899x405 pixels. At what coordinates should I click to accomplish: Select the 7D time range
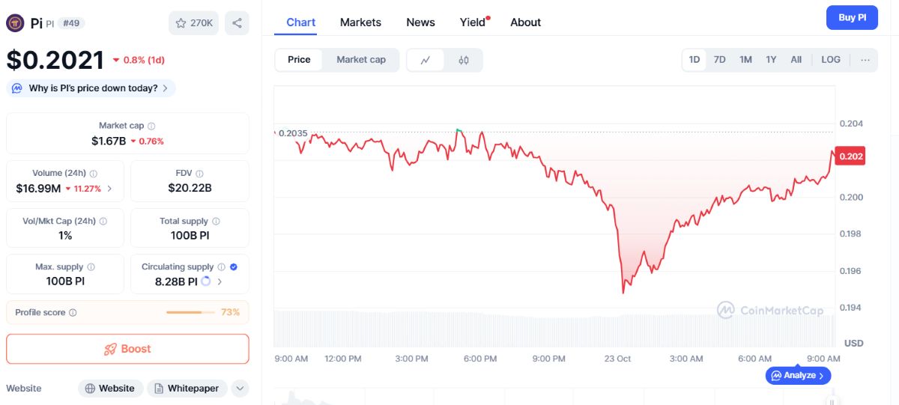[719, 60]
